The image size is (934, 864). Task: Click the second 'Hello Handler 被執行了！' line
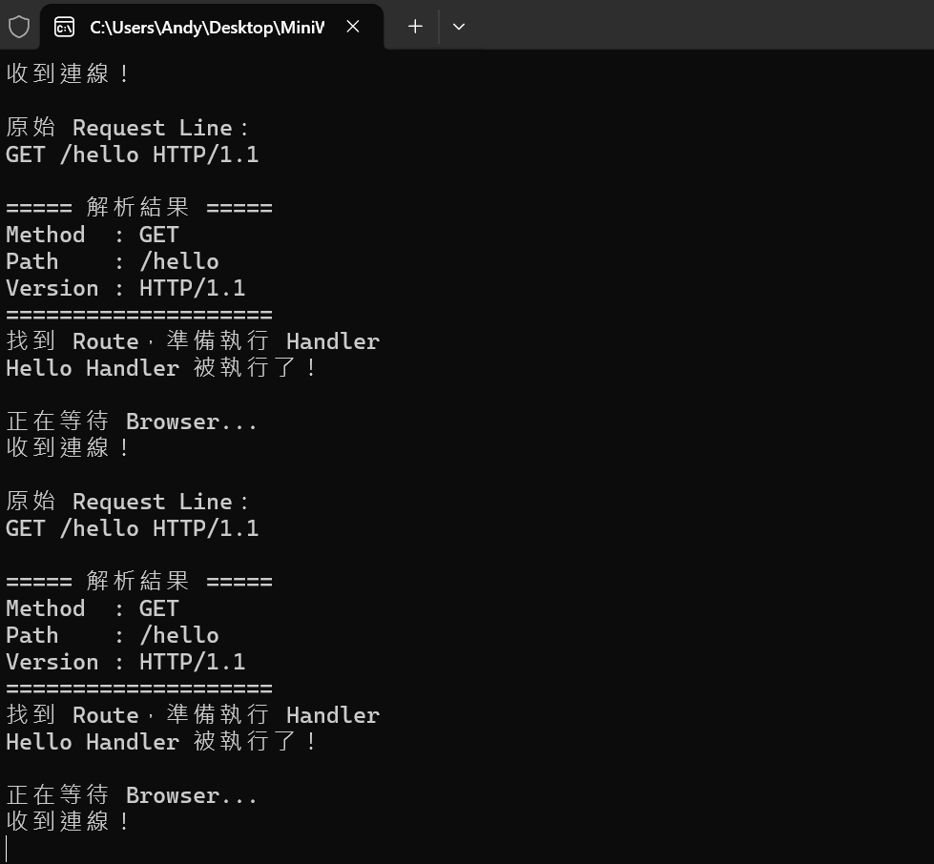pyautogui.click(x=161, y=741)
